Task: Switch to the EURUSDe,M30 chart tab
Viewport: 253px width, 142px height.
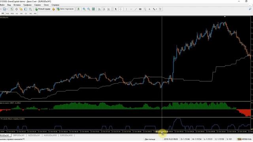Action: [x=66, y=135]
